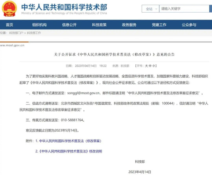Click the closing date 2023年4月14日
212x175 pixels.
[140, 172]
